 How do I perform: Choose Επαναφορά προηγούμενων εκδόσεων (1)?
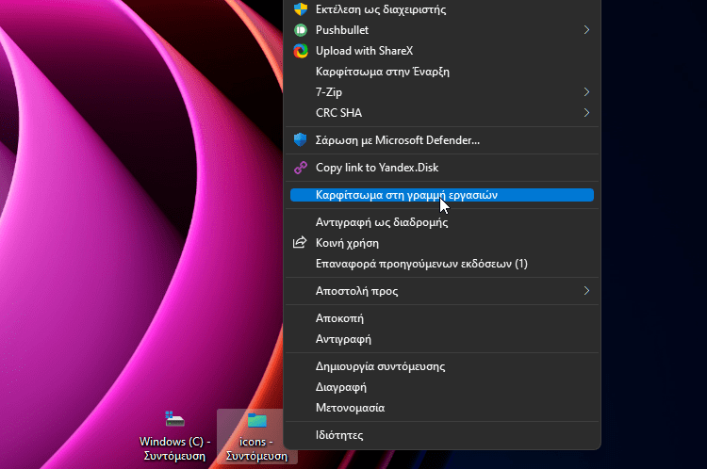pos(442,264)
